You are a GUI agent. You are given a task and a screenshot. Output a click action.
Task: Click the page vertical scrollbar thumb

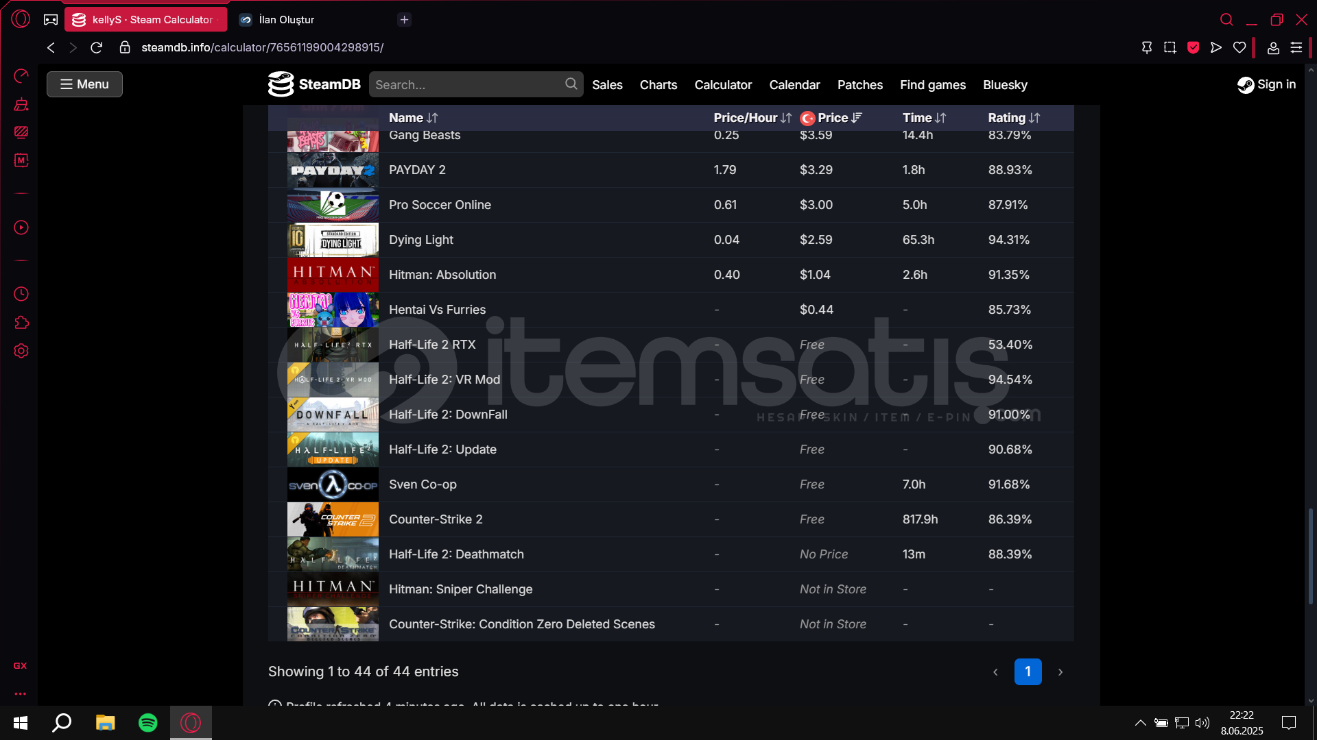click(1311, 556)
